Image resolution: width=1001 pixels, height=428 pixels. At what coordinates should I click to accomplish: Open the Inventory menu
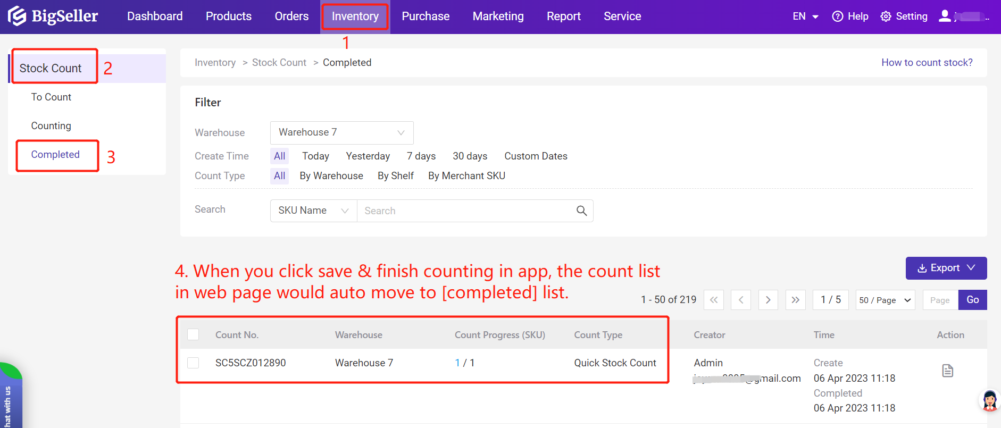coord(355,16)
